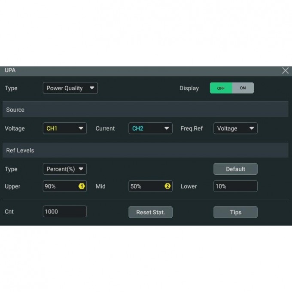
Task: Open the Tips button
Action: 235,212
